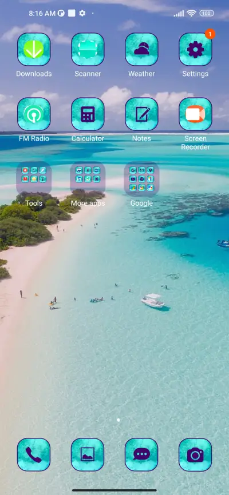Open the Settings gear app
This screenshot has height=495, width=229.
[195, 49]
